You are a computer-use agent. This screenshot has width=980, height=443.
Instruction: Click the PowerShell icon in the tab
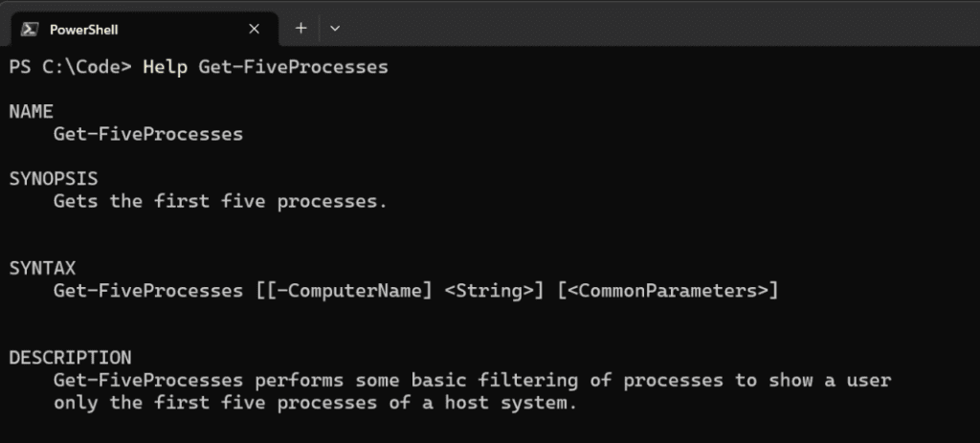point(30,30)
